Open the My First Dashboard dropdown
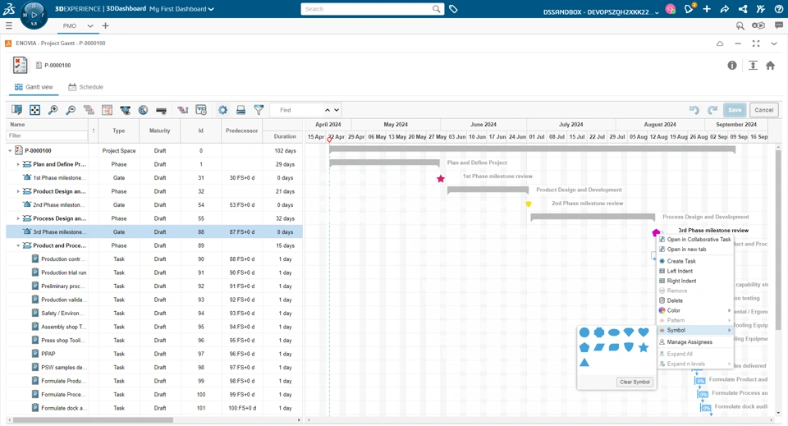 point(181,9)
